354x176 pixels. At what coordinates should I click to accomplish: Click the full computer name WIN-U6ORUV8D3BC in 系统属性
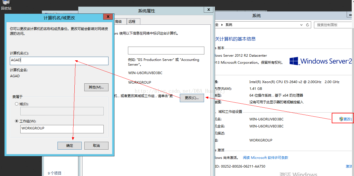145,73
